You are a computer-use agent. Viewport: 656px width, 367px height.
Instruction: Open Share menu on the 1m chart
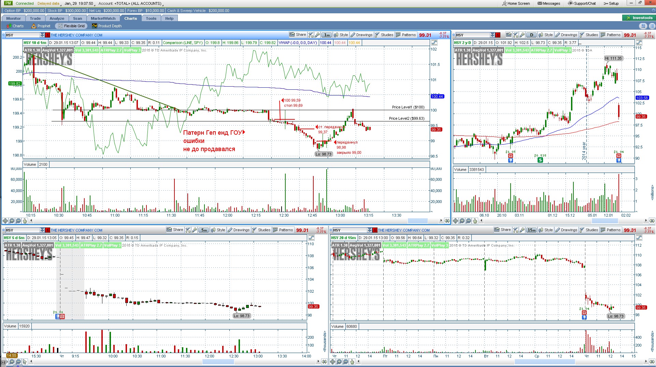pyautogui.click(x=298, y=35)
